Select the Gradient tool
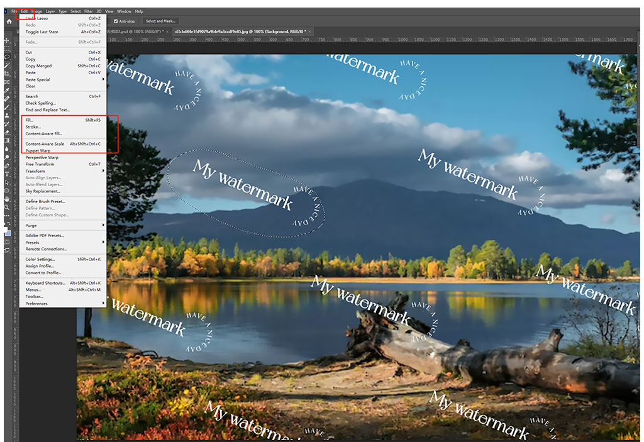This screenshot has height=442, width=644. pos(7,140)
